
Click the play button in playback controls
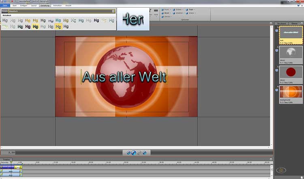[x=134, y=153]
